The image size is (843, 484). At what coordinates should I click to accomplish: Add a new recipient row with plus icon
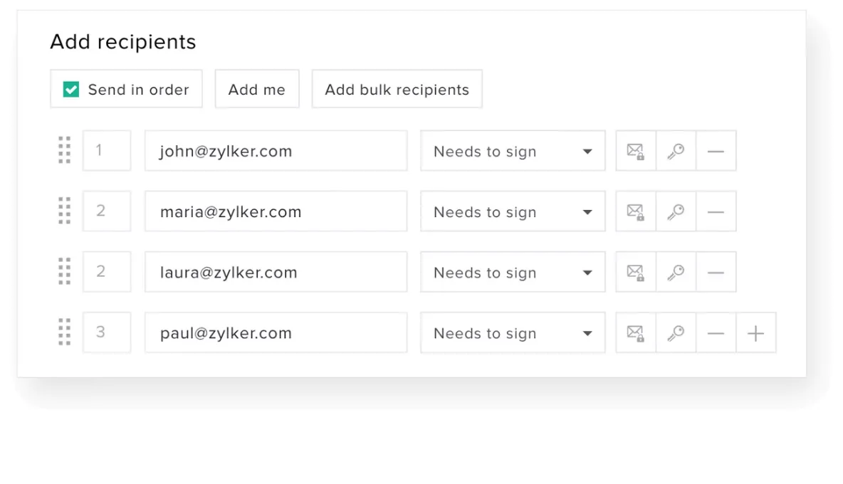[x=756, y=333]
